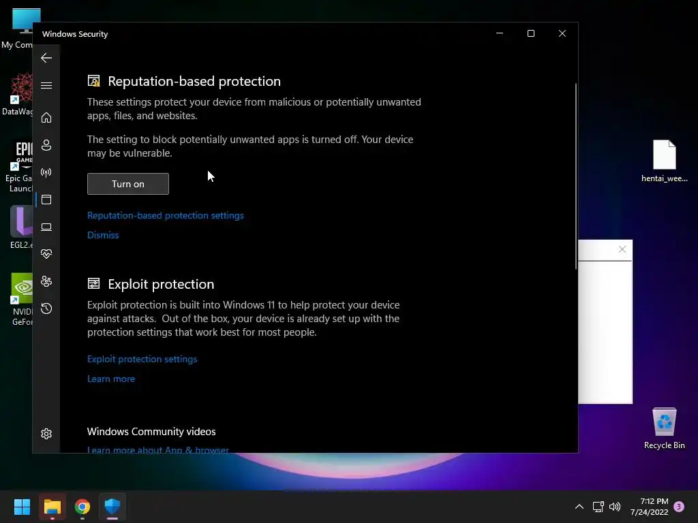This screenshot has height=523, width=698.
Task: Open Exploit protection settings link
Action: (x=142, y=359)
